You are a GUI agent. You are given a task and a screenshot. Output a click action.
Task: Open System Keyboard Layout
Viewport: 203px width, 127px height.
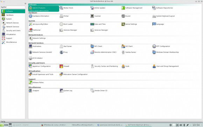tap(163, 16)
